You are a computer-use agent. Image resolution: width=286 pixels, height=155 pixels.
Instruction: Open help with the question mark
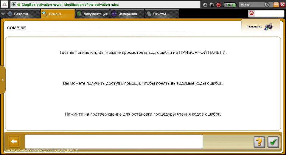(259, 142)
